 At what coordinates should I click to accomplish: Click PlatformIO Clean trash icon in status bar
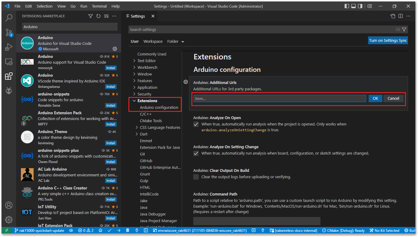click(128, 230)
